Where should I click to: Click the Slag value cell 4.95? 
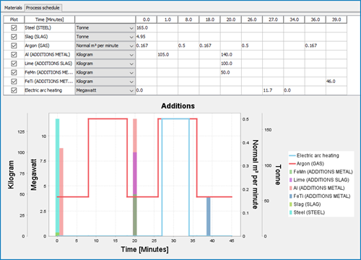click(146, 37)
